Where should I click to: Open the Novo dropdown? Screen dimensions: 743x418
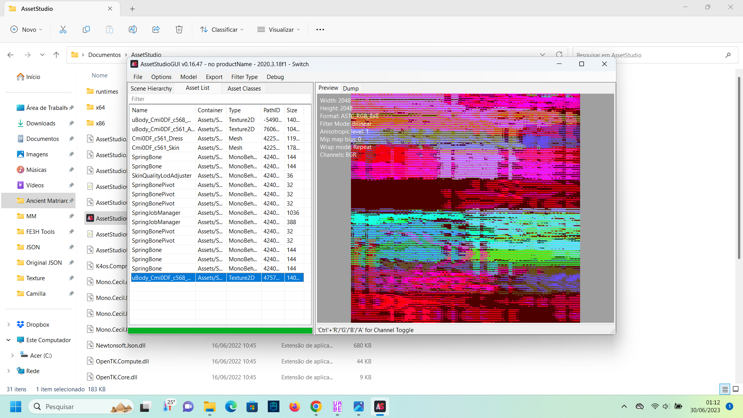(x=26, y=29)
